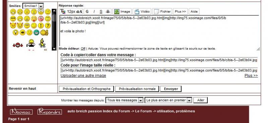The height and width of the screenshot is (123, 268).
Task: Apply italic formatting with the I icon
Action: [94, 12]
